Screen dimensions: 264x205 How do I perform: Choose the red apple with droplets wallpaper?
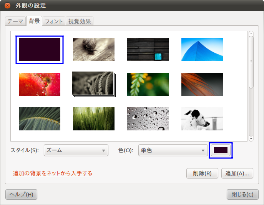coord(40,84)
